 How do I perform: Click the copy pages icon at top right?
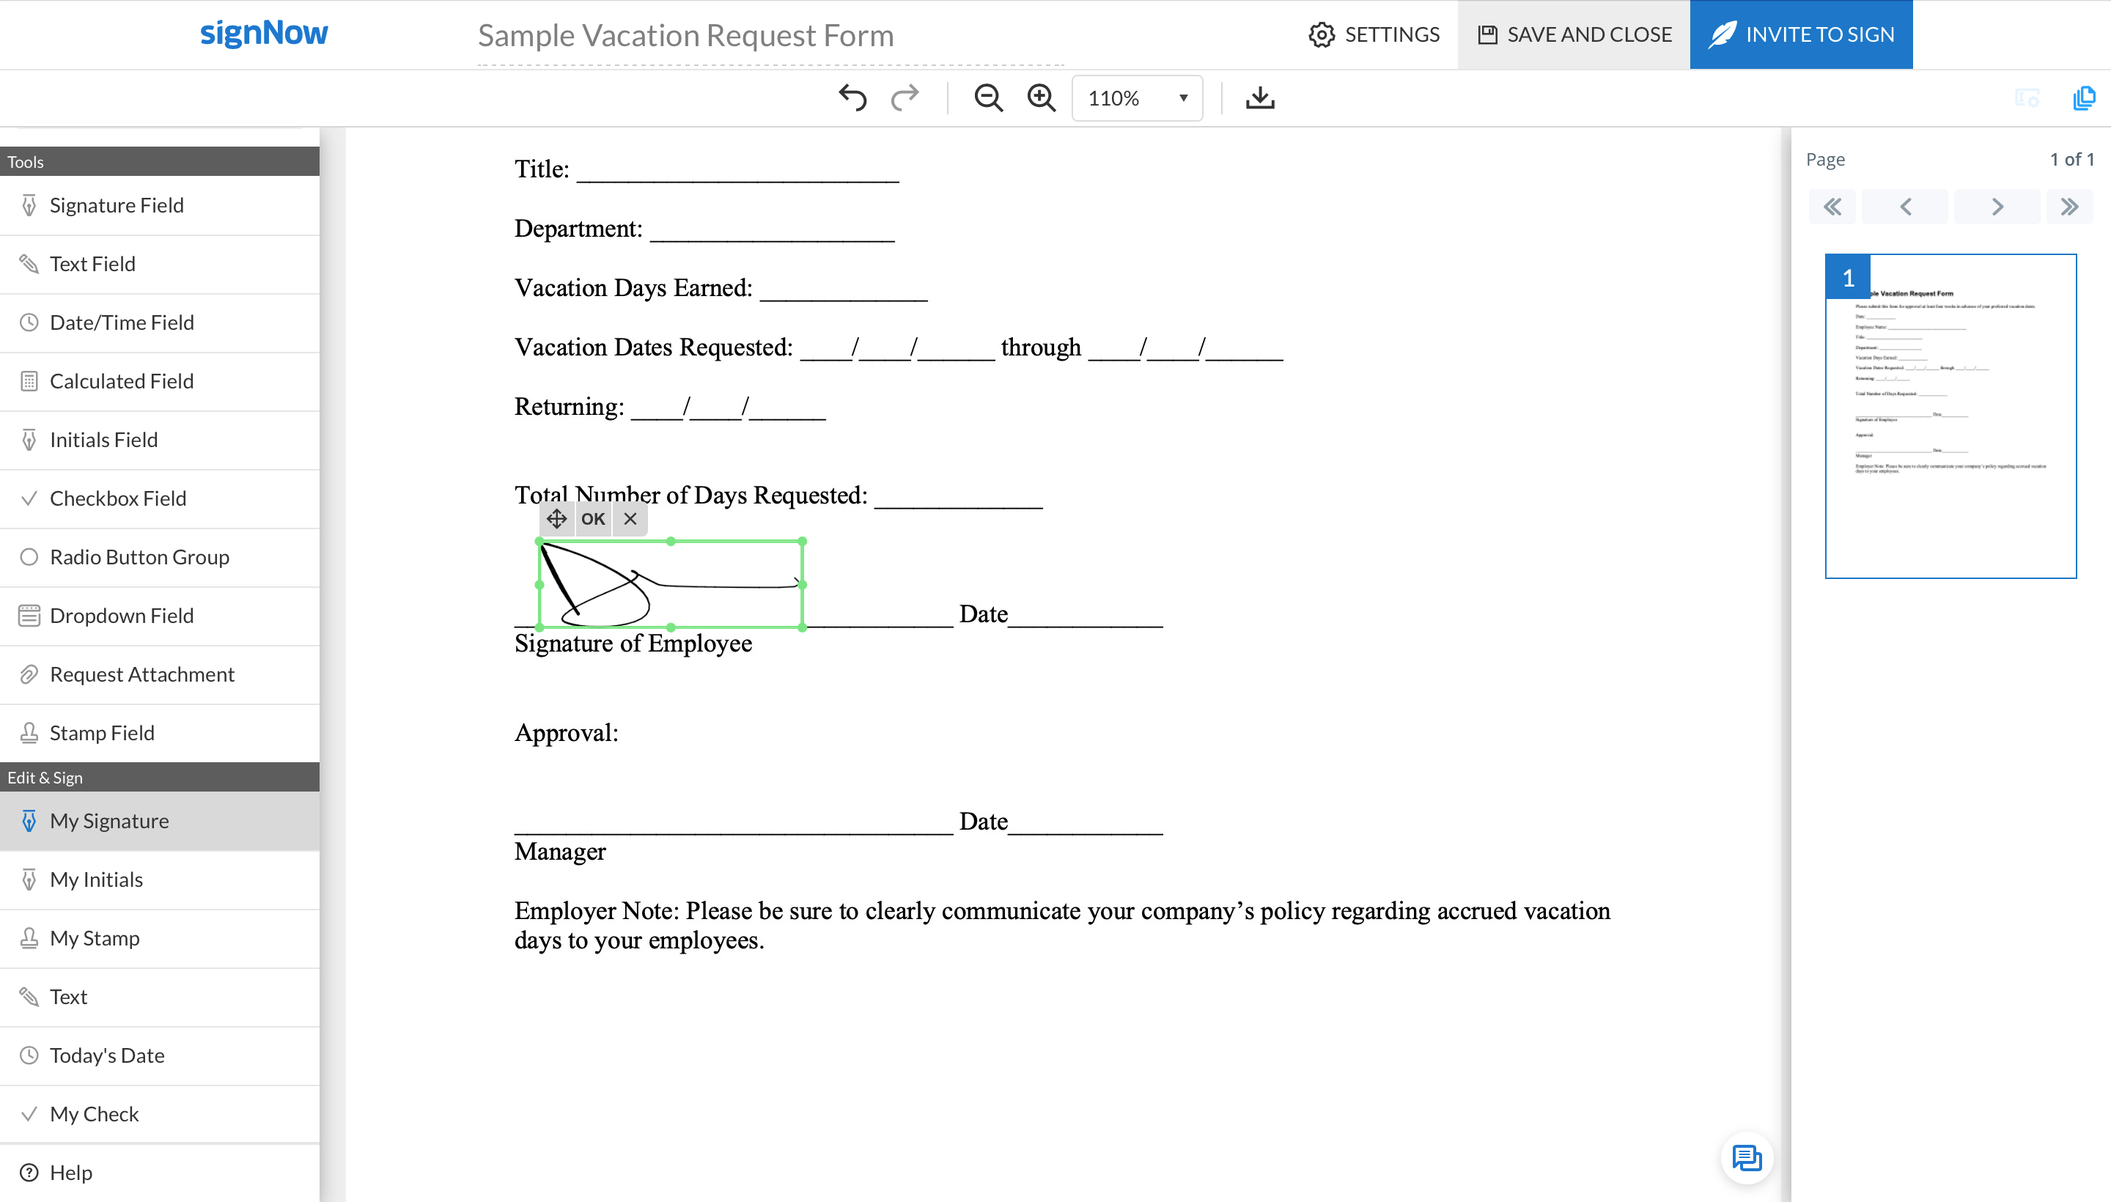coord(2084,97)
